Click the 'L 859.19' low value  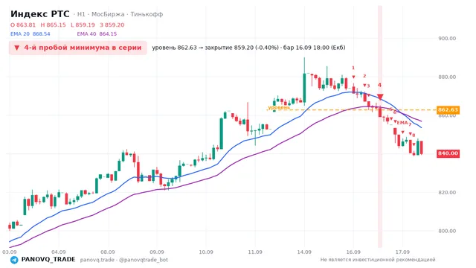click(83, 25)
